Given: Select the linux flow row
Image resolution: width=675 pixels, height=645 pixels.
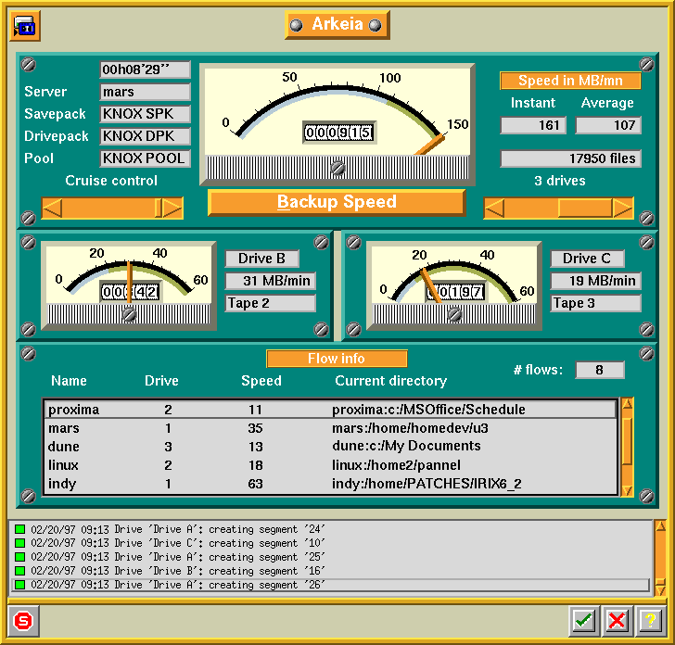Looking at the screenshot, I should (x=331, y=465).
